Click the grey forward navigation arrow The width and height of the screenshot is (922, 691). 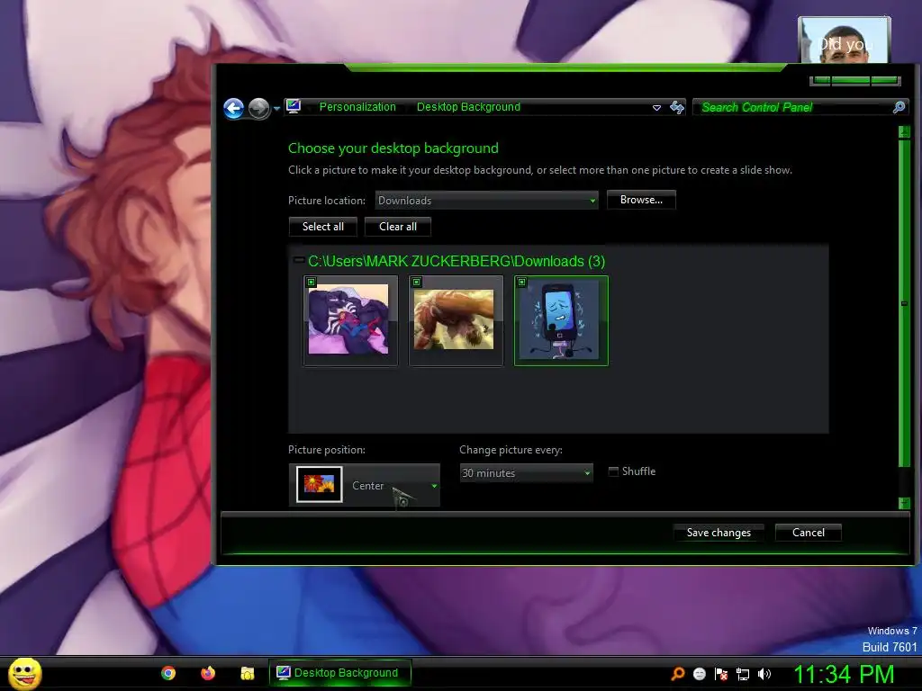pyautogui.click(x=258, y=108)
